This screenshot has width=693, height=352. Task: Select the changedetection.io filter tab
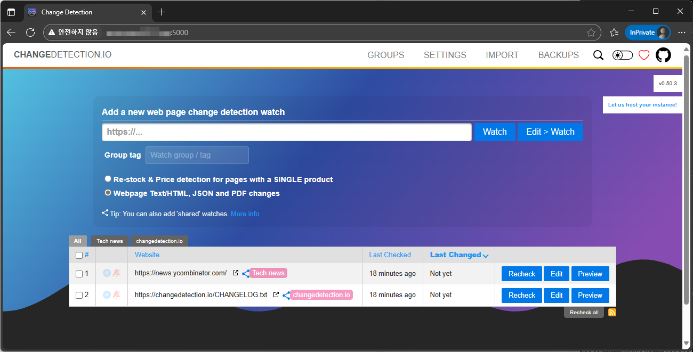tap(159, 241)
